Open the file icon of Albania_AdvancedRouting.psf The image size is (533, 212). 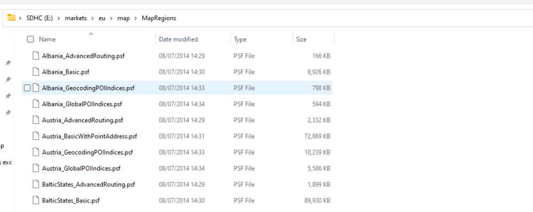tap(36, 56)
